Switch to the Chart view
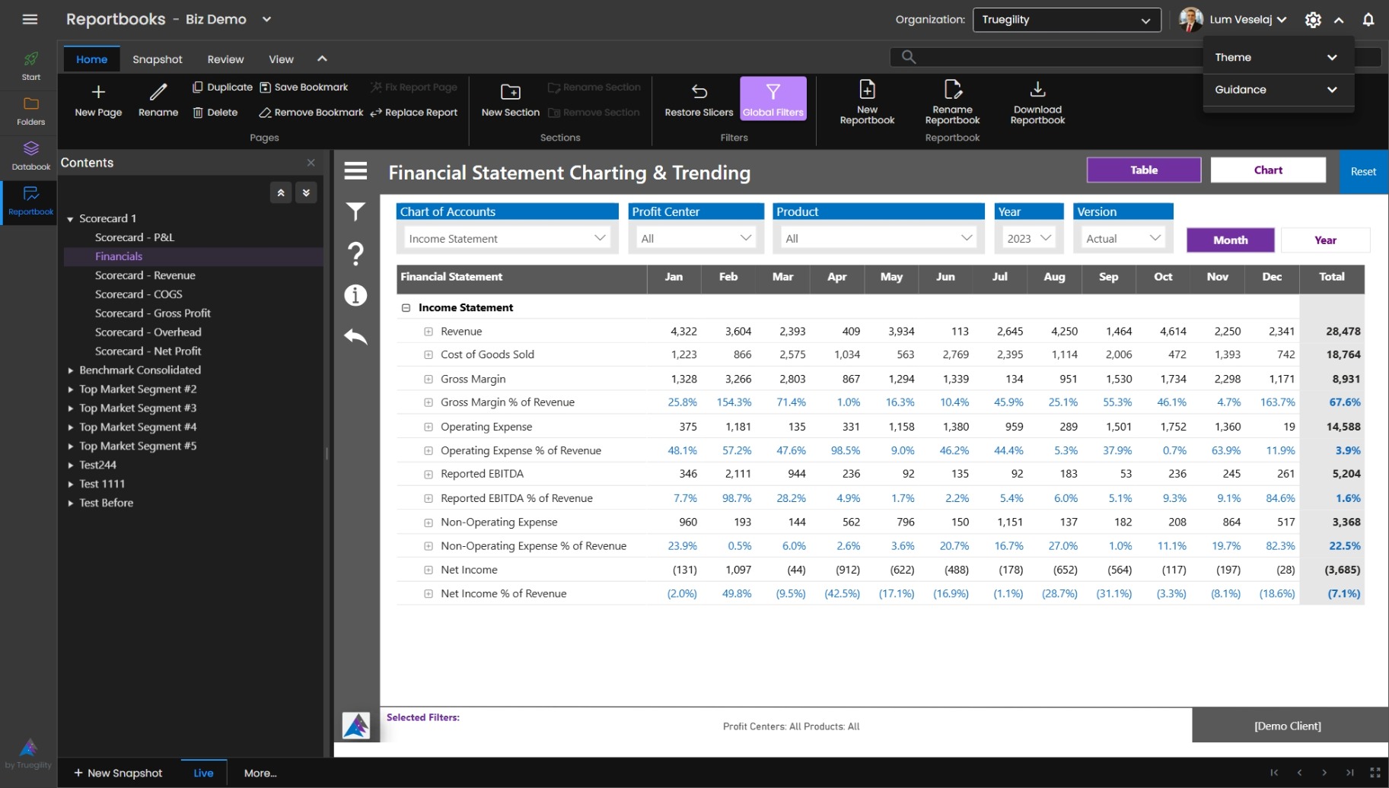 pyautogui.click(x=1267, y=170)
